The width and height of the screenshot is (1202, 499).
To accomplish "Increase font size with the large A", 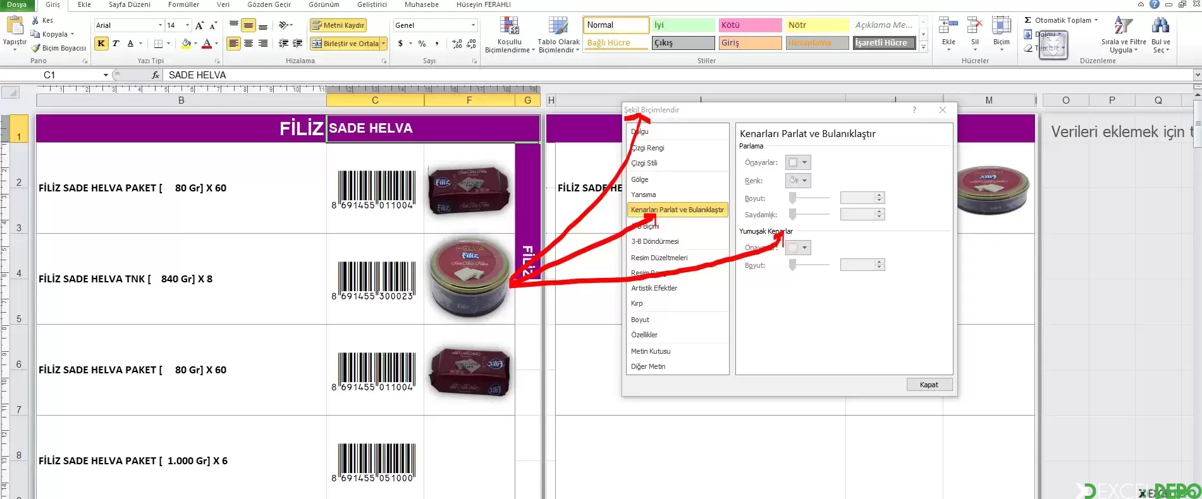I will point(199,25).
